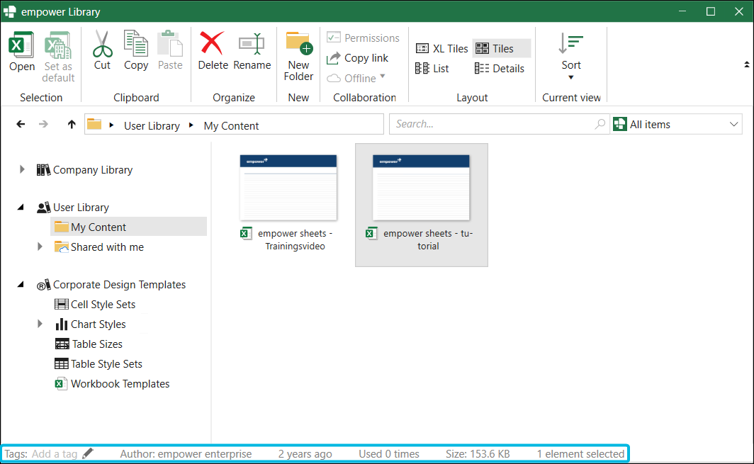Select User Library in the breadcrumb
This screenshot has width=754, height=464.
tap(152, 125)
